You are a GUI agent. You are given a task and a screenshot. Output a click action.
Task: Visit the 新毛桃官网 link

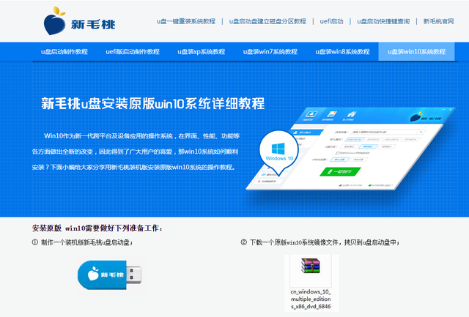click(438, 21)
